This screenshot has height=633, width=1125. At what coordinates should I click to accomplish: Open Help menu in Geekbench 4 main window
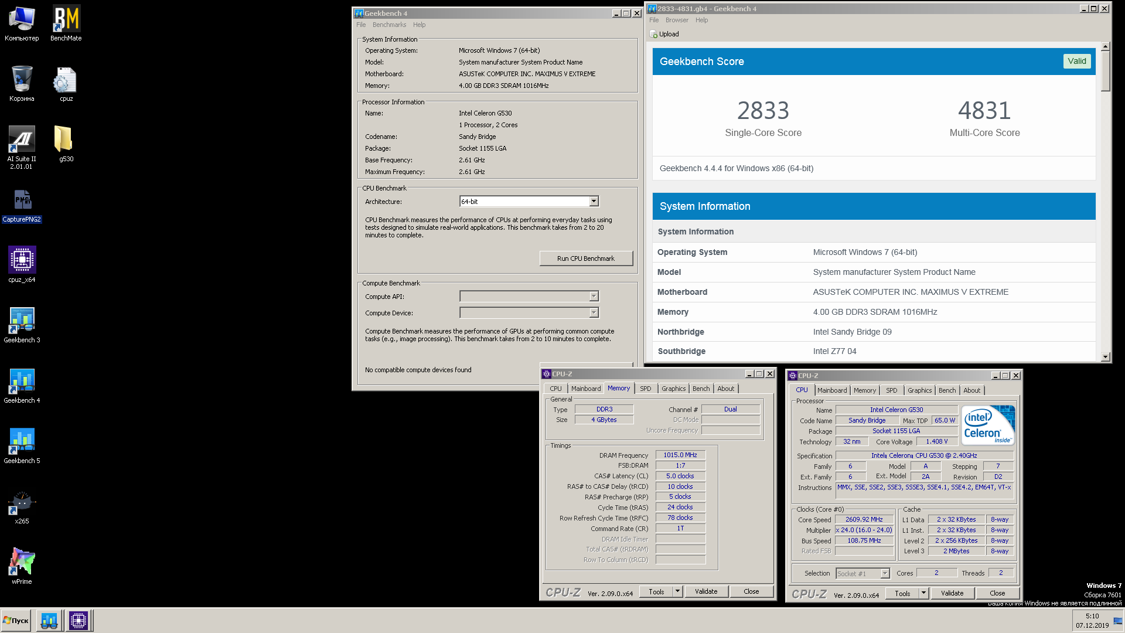pyautogui.click(x=419, y=25)
